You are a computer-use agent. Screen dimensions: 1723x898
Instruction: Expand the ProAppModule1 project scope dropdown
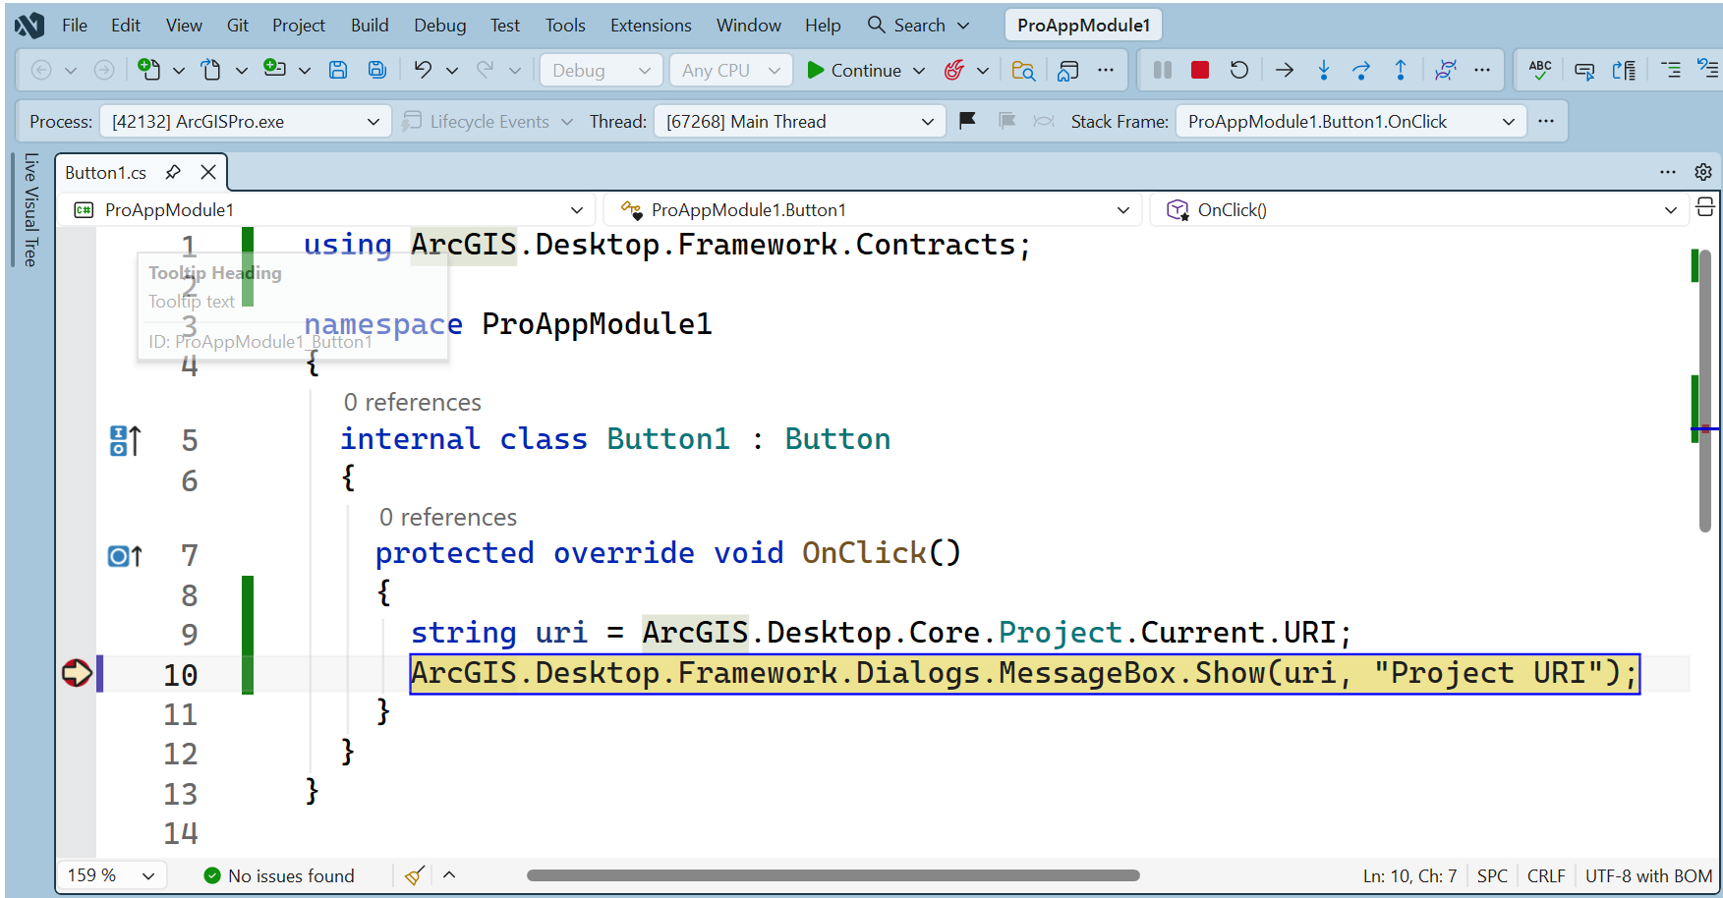pyautogui.click(x=328, y=209)
